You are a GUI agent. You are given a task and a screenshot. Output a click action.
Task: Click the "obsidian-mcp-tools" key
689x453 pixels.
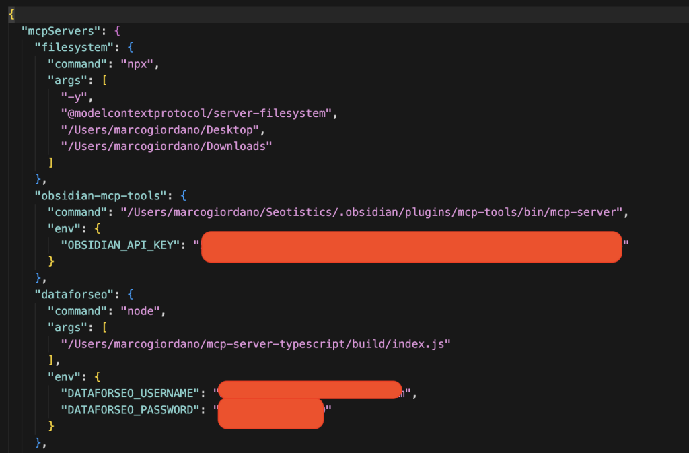pos(100,195)
